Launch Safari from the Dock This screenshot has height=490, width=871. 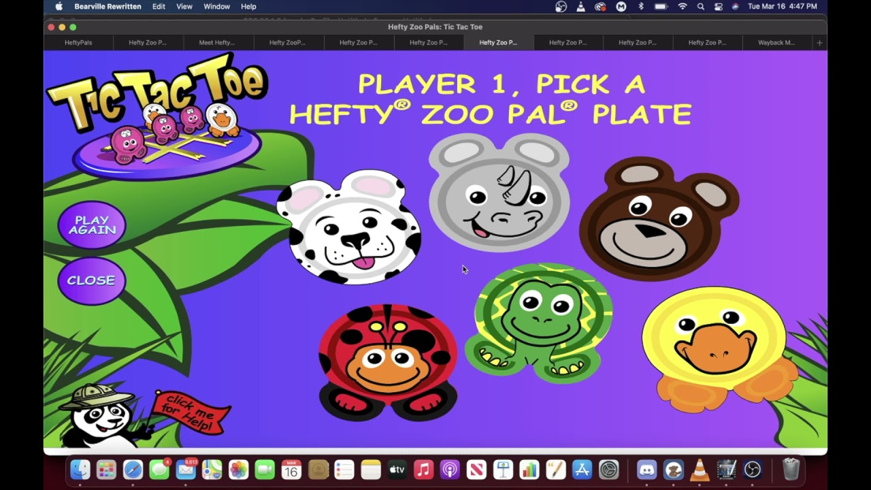133,469
